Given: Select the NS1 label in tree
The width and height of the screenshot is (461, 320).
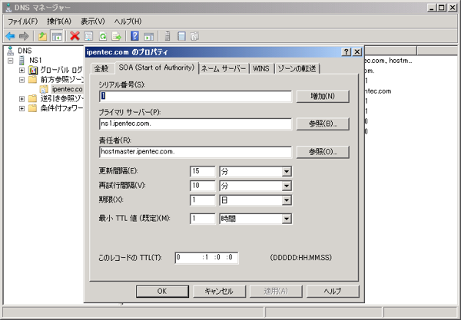Looking at the screenshot, I should click(x=35, y=61).
